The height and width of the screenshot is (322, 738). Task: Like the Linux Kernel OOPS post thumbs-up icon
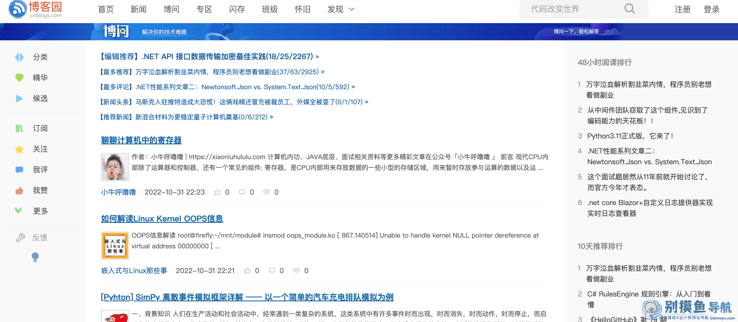pyautogui.click(x=247, y=270)
